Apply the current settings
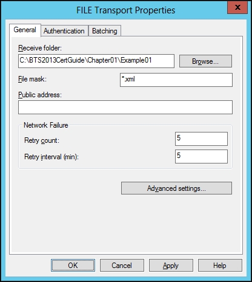The height and width of the screenshot is (282, 252). (x=171, y=266)
